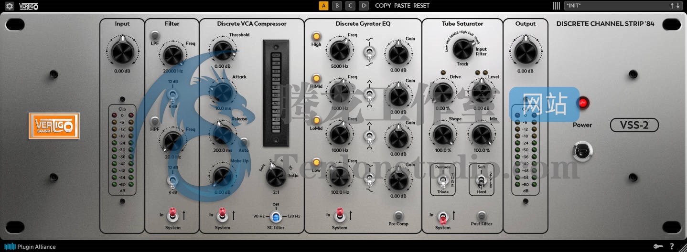Click the saturator Drive knob
Screen dimensions: 687x252
click(442, 92)
